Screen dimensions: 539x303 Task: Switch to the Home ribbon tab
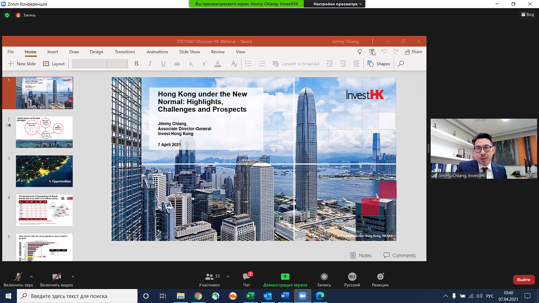pyautogui.click(x=31, y=52)
